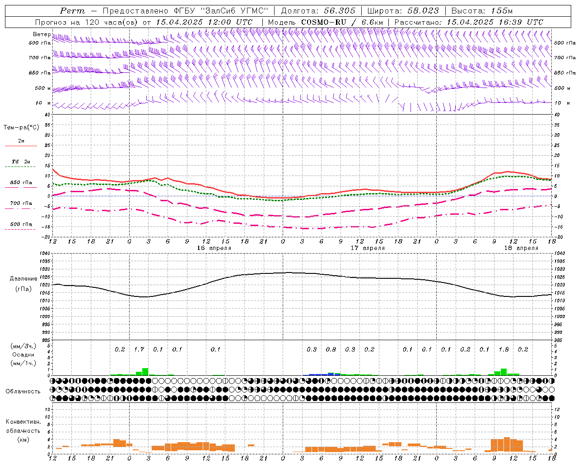Click the "Прогноз на 120 часа(ов)" forecast text
This screenshot has height=462, width=578.
pyautogui.click(x=87, y=22)
